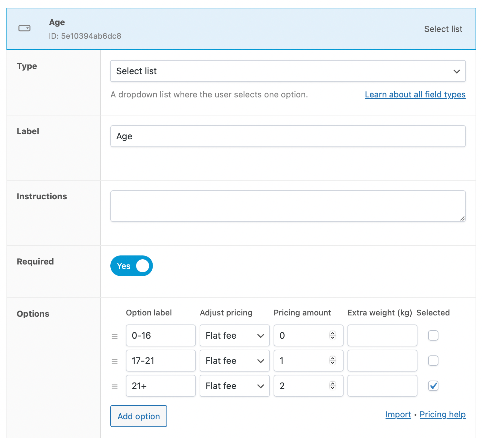The image size is (482, 438).
Task: Open the Learn about all field types link
Action: click(415, 95)
